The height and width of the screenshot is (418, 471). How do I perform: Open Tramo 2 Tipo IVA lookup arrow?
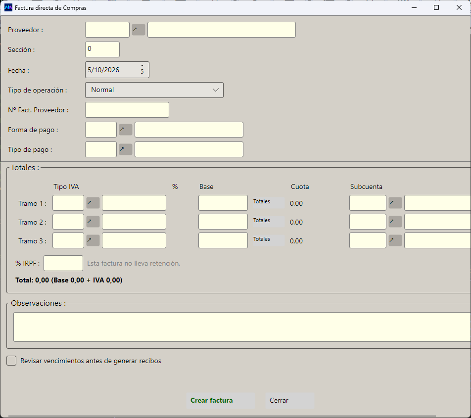coord(93,222)
